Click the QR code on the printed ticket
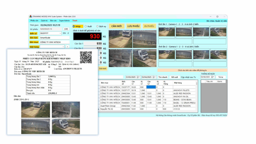Screen dimensions: 256x144 (86, 57)
